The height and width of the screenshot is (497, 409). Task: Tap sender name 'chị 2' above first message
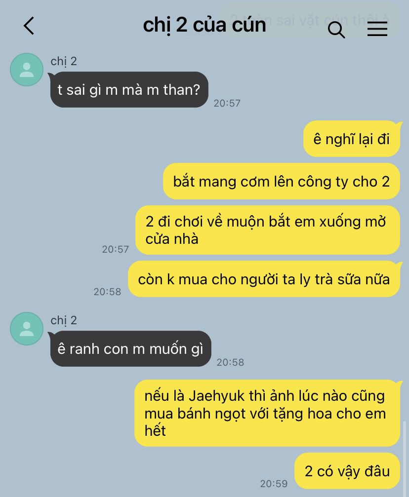(x=63, y=61)
